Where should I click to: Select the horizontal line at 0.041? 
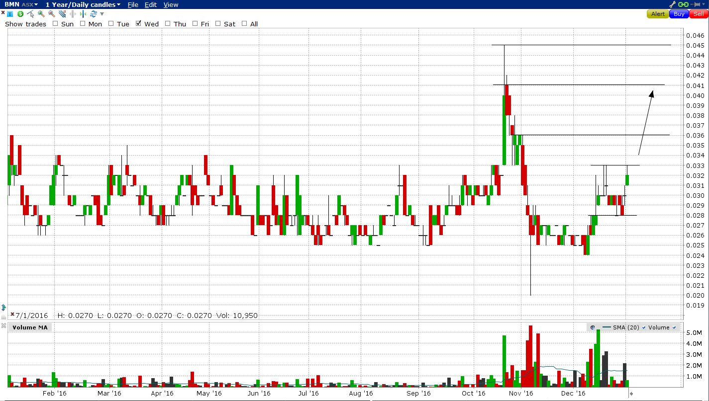[x=579, y=84]
